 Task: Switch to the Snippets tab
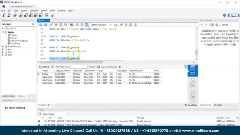217,105
